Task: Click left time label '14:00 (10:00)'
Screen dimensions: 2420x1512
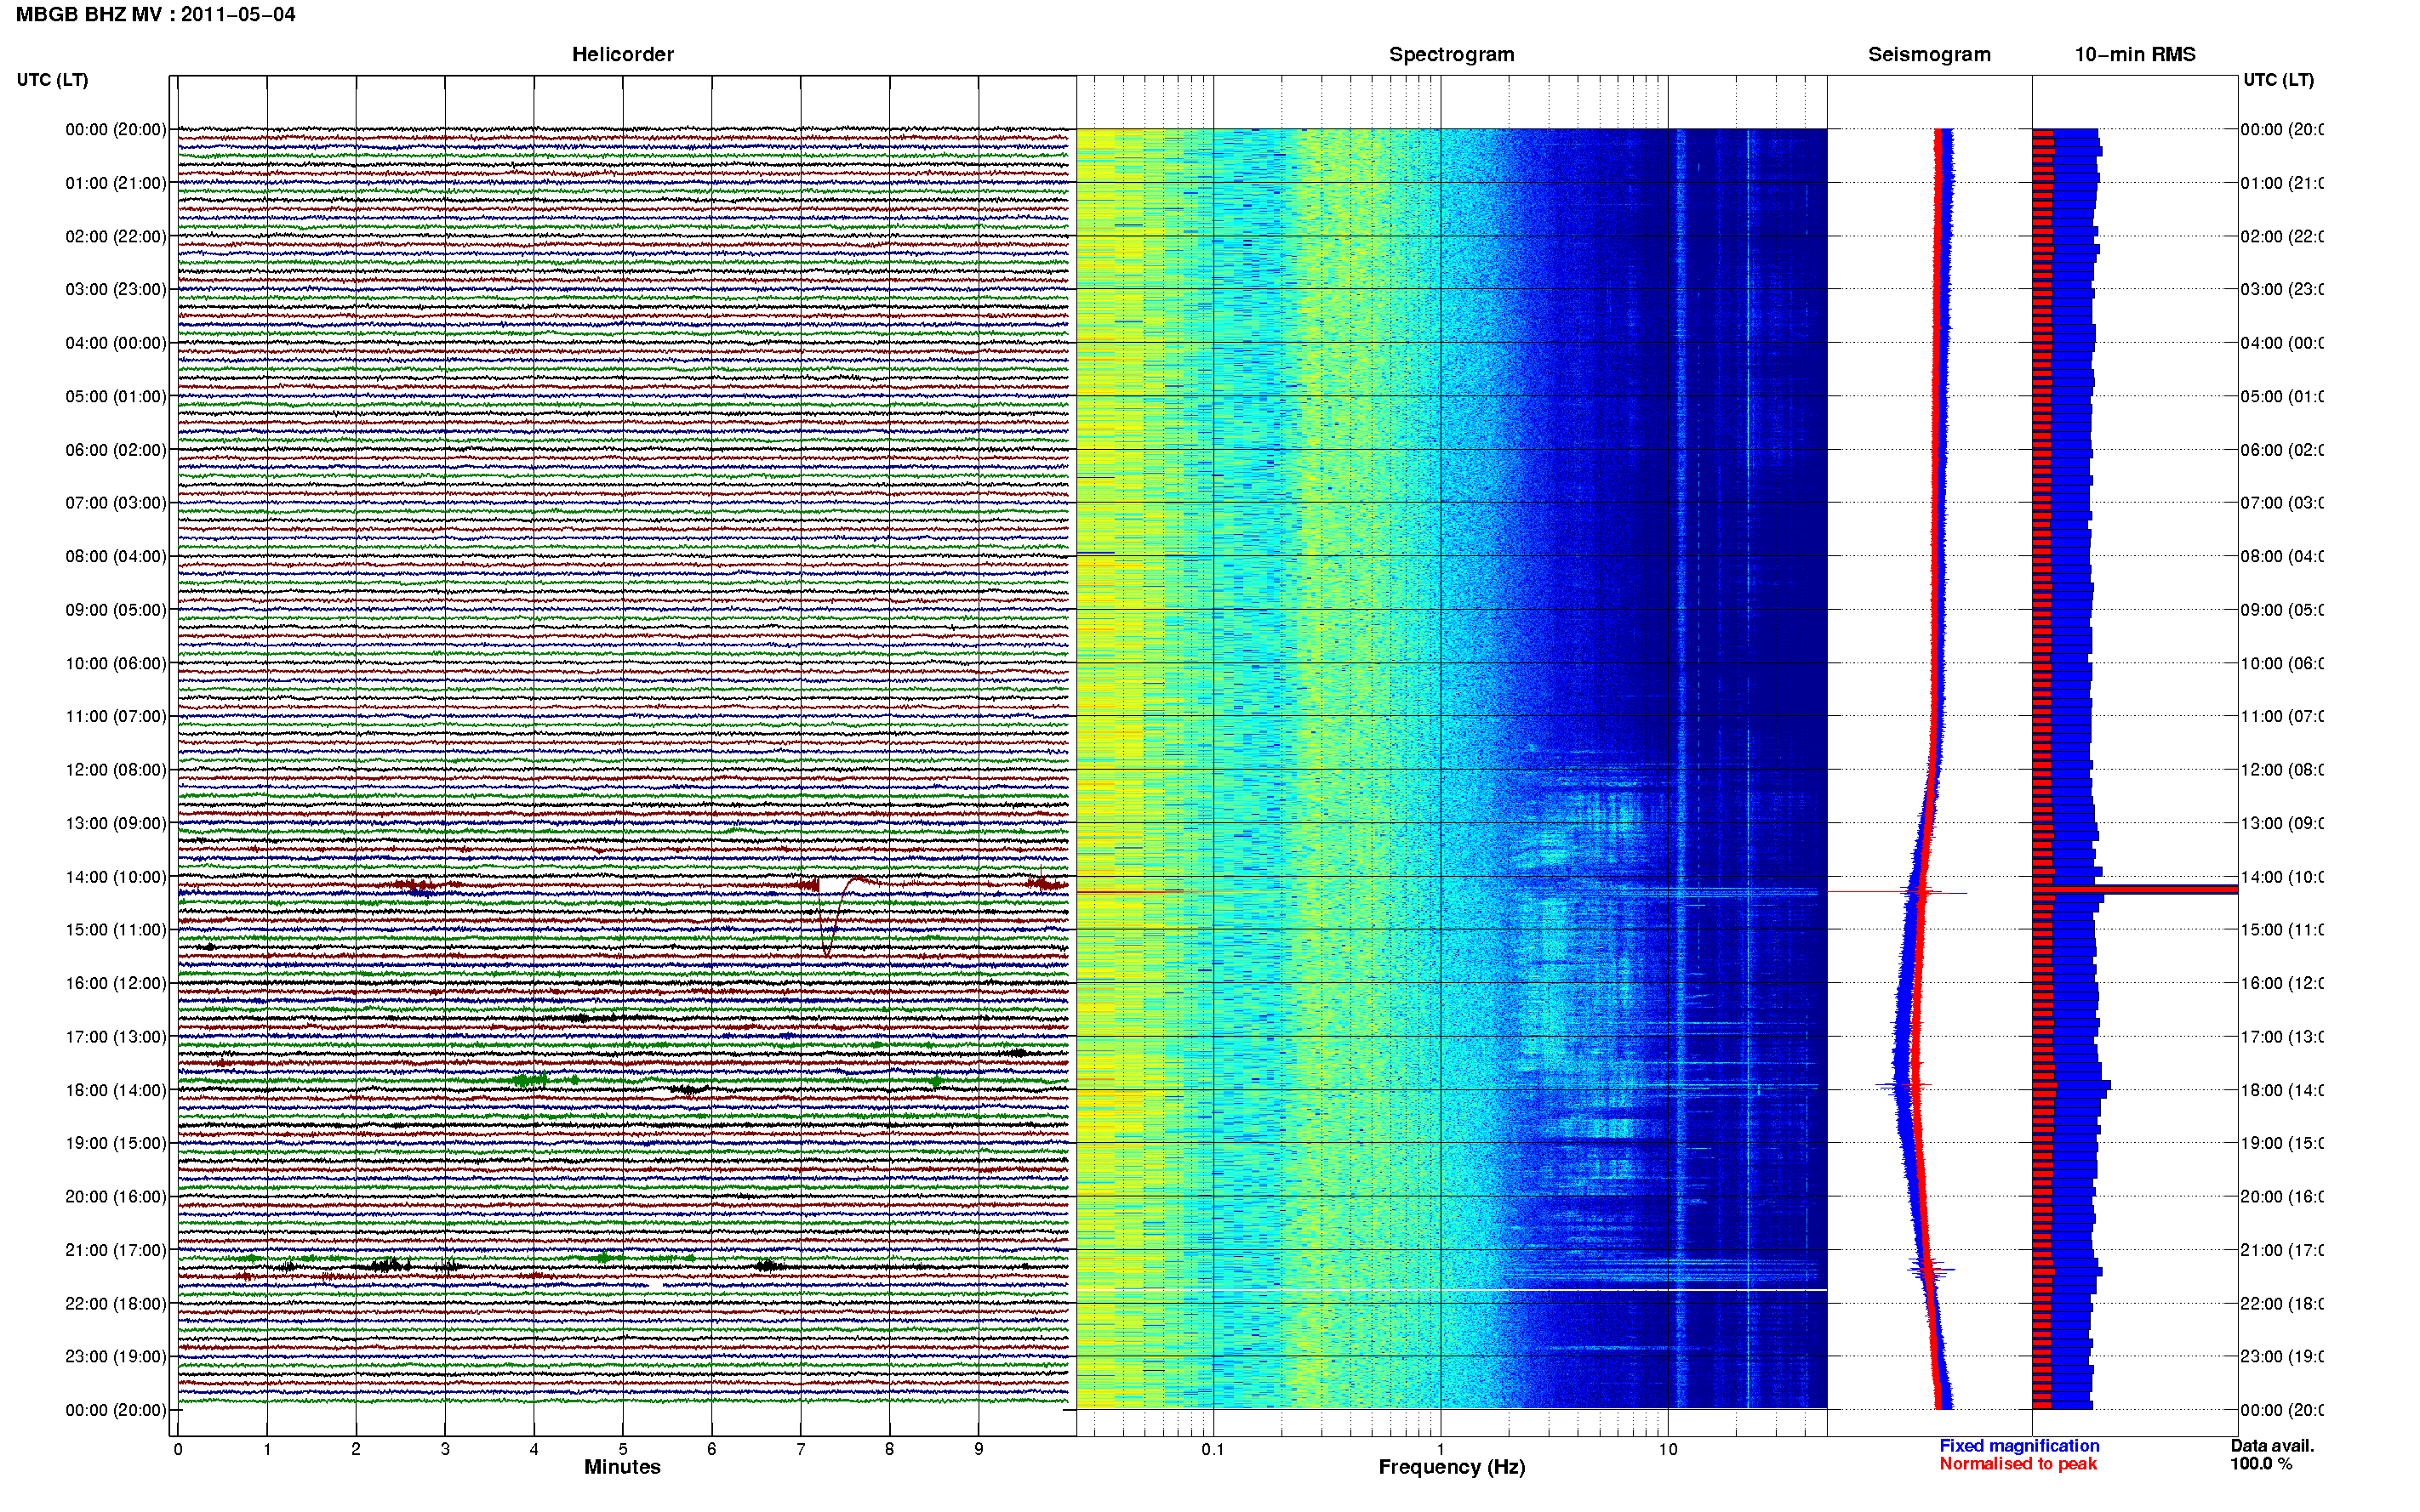Action: 116,877
